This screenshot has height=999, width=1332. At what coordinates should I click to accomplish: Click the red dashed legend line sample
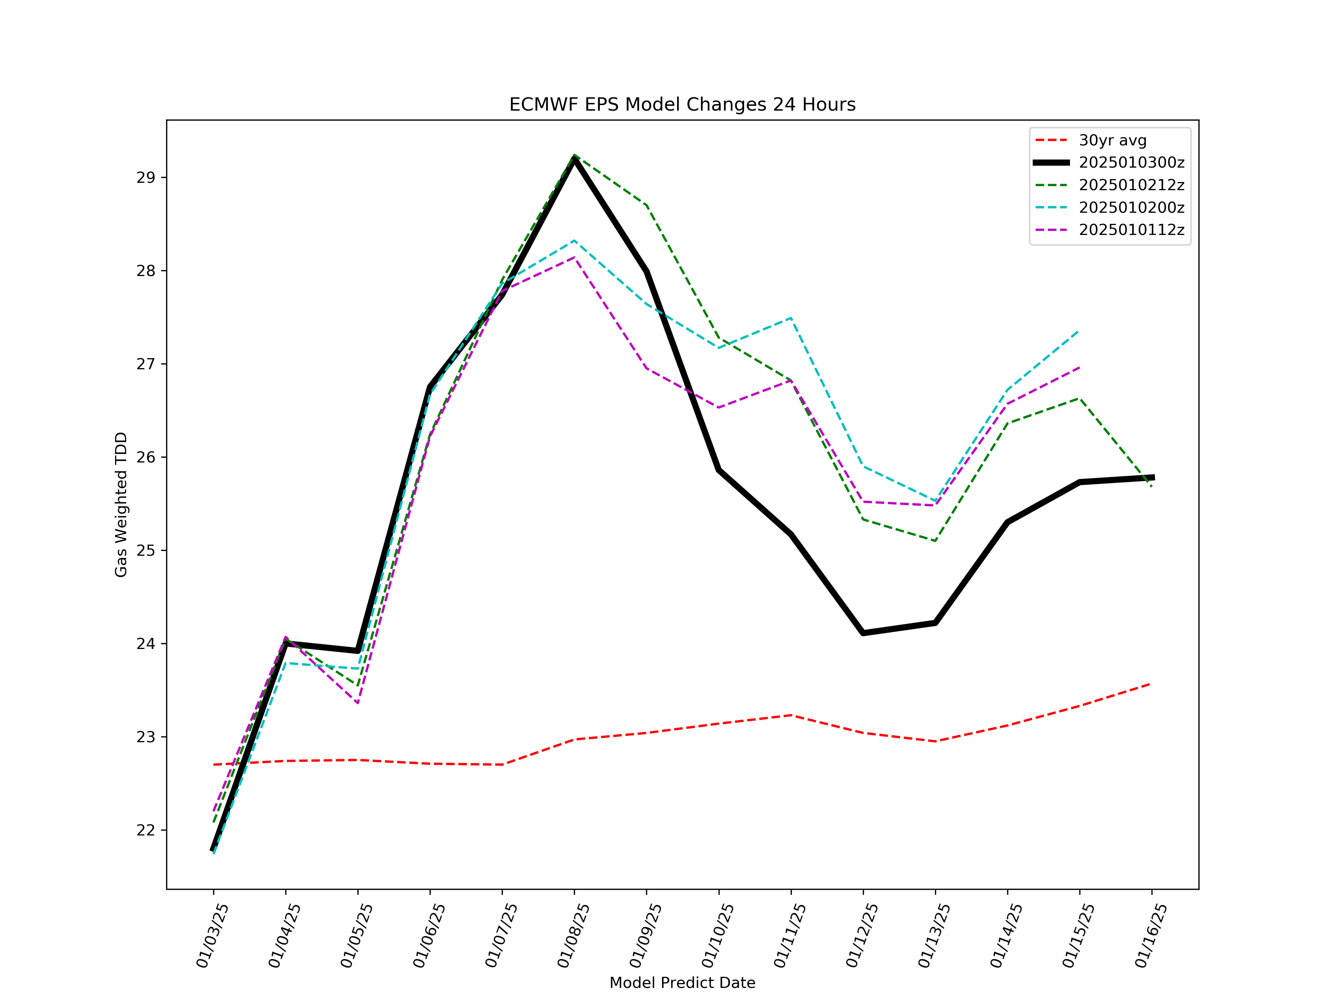coord(1052,140)
